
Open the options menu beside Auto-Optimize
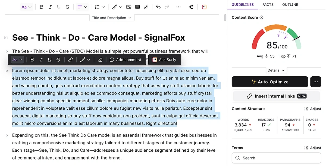[315, 82]
